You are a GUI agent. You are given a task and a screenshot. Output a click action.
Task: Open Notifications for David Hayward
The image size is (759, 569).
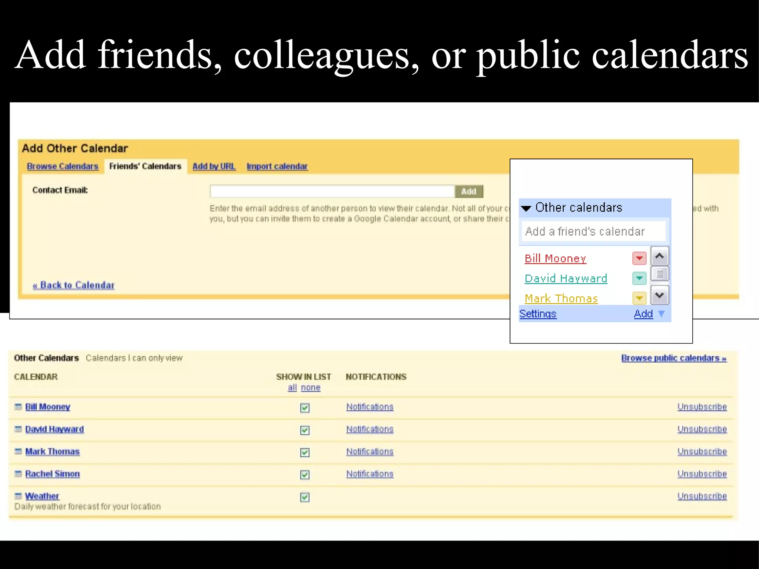[370, 429]
